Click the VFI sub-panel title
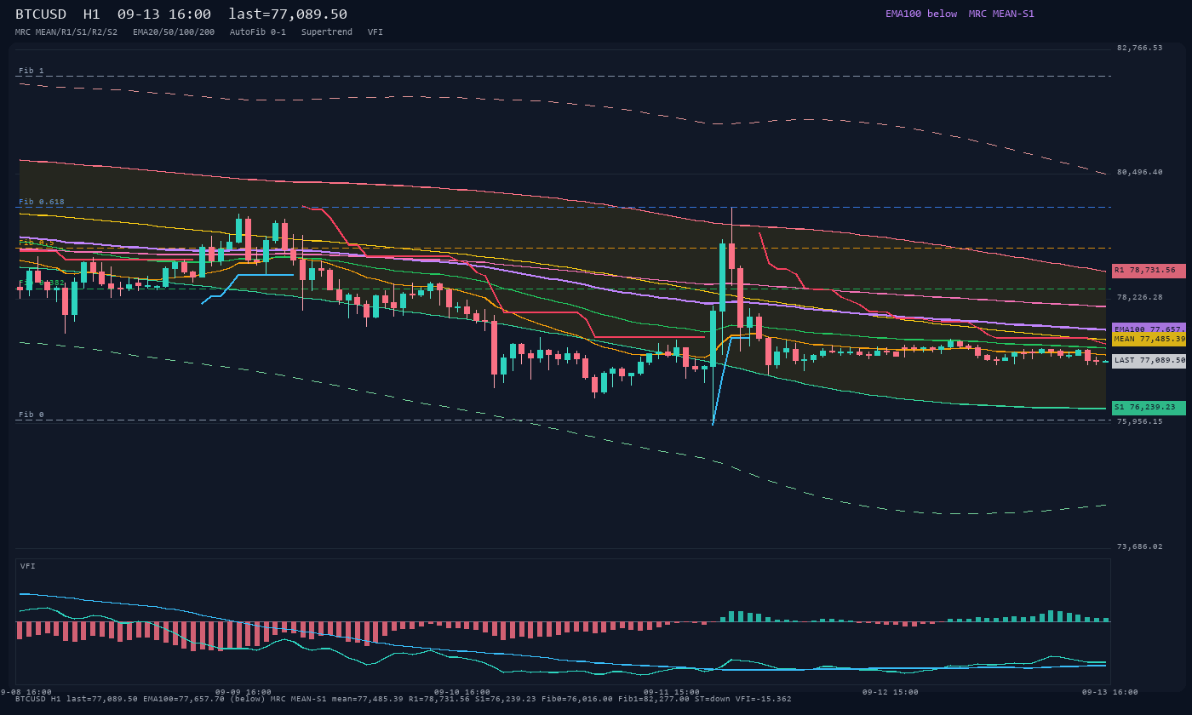The image size is (1192, 715). 28,566
